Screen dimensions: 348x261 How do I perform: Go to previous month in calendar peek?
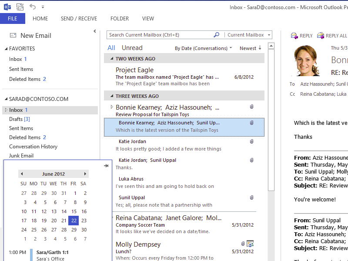(22, 174)
